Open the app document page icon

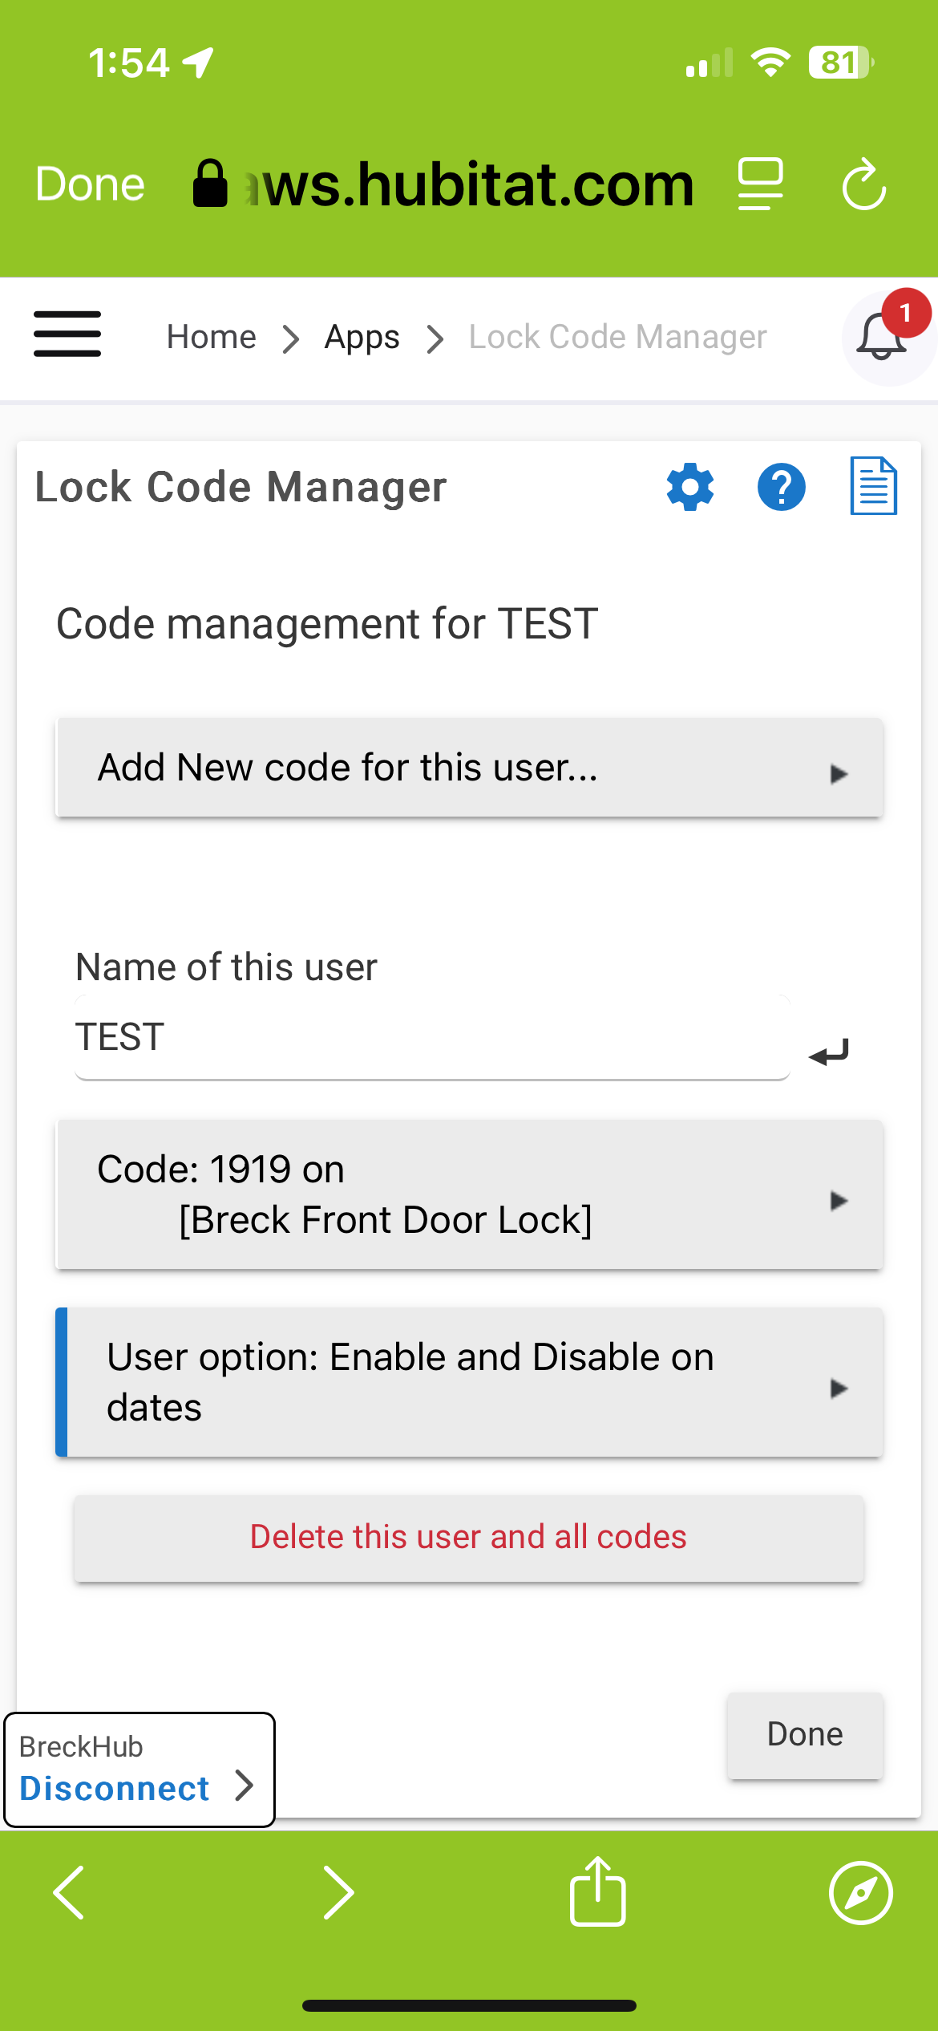(873, 486)
